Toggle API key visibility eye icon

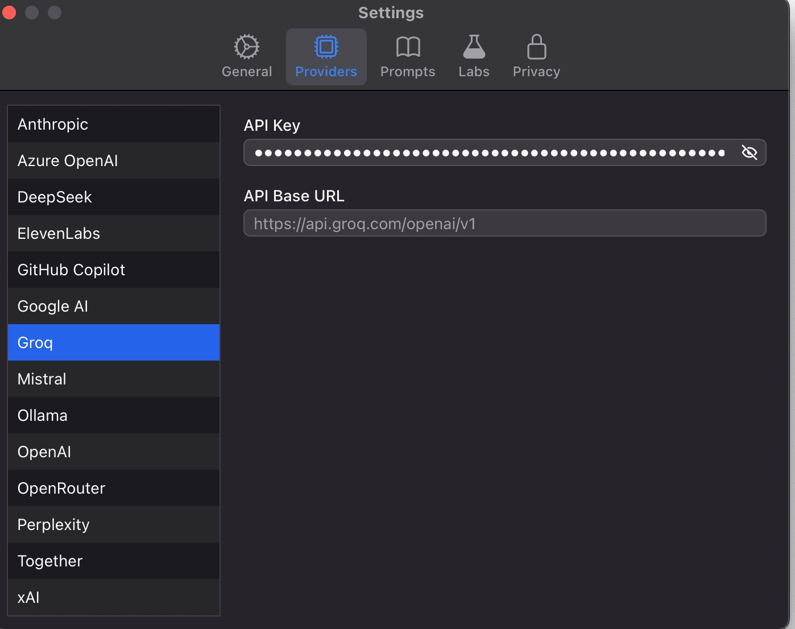[749, 152]
